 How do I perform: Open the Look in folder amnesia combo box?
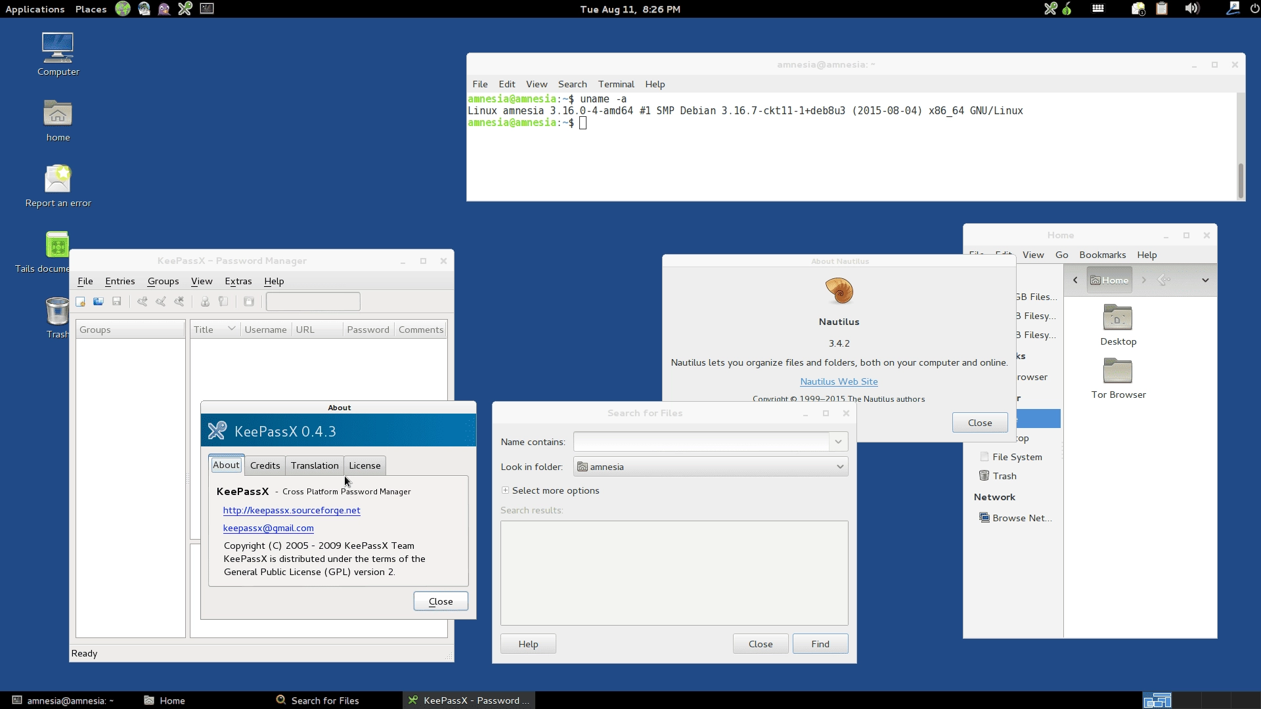[711, 467]
